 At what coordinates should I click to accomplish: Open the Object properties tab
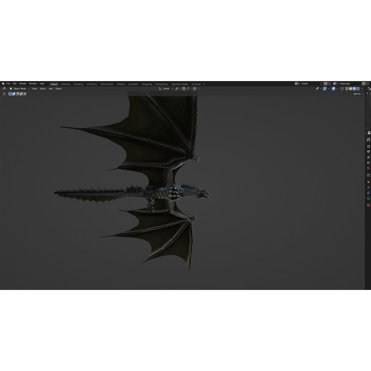368,182
